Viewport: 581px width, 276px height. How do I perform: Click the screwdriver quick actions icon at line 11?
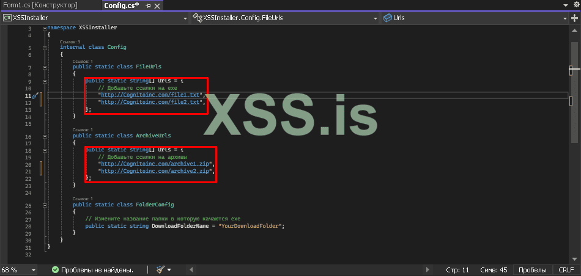point(35,96)
